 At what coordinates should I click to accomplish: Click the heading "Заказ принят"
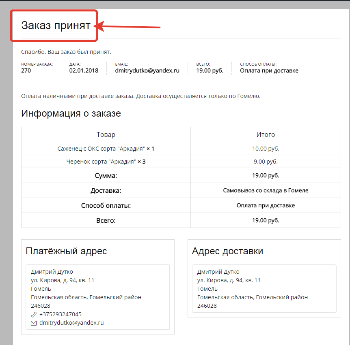(56, 26)
